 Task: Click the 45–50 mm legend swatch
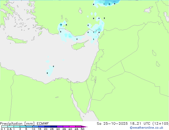point(78,127)
